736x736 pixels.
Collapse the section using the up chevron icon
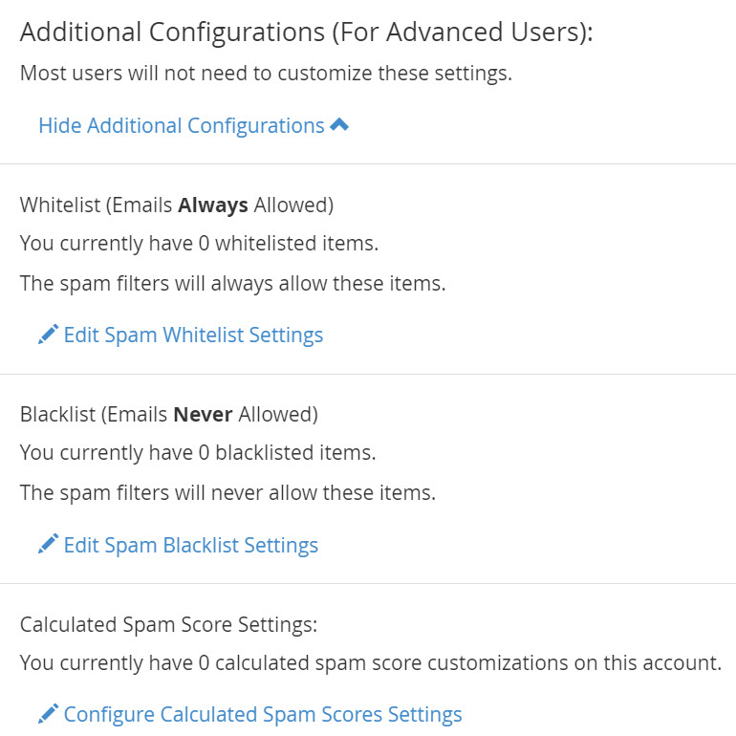pyautogui.click(x=339, y=125)
